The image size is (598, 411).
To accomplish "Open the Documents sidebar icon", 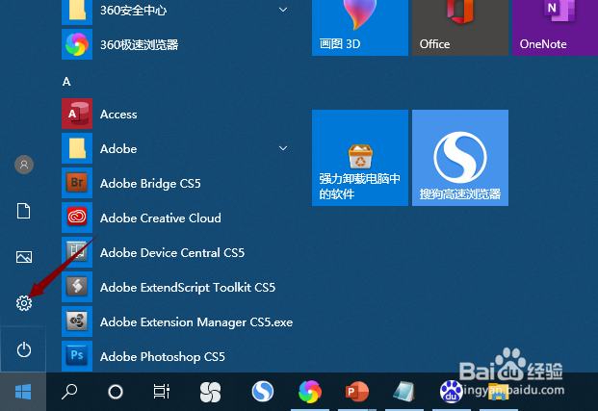I will (24, 211).
